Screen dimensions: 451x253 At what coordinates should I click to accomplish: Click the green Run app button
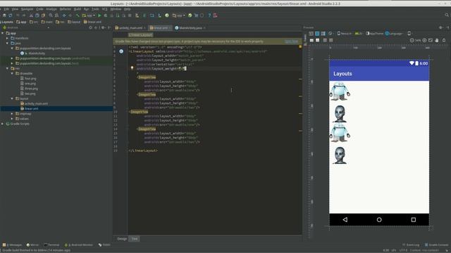coord(99,15)
